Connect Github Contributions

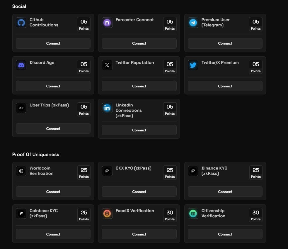(x=53, y=43)
